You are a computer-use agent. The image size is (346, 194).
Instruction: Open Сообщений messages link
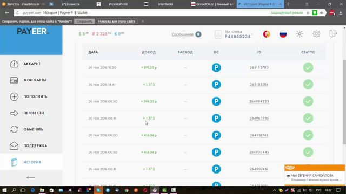(183, 34)
